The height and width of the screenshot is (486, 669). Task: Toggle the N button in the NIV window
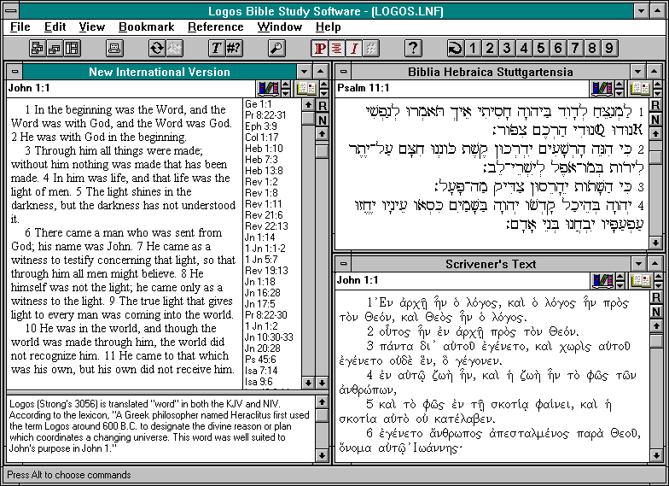click(x=323, y=120)
